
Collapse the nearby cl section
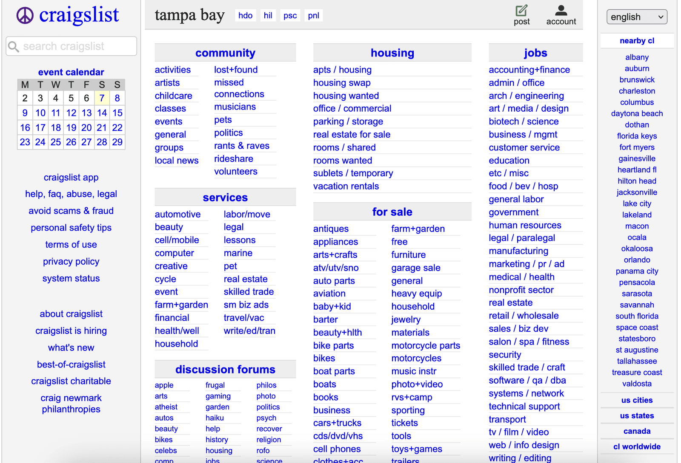(637, 41)
